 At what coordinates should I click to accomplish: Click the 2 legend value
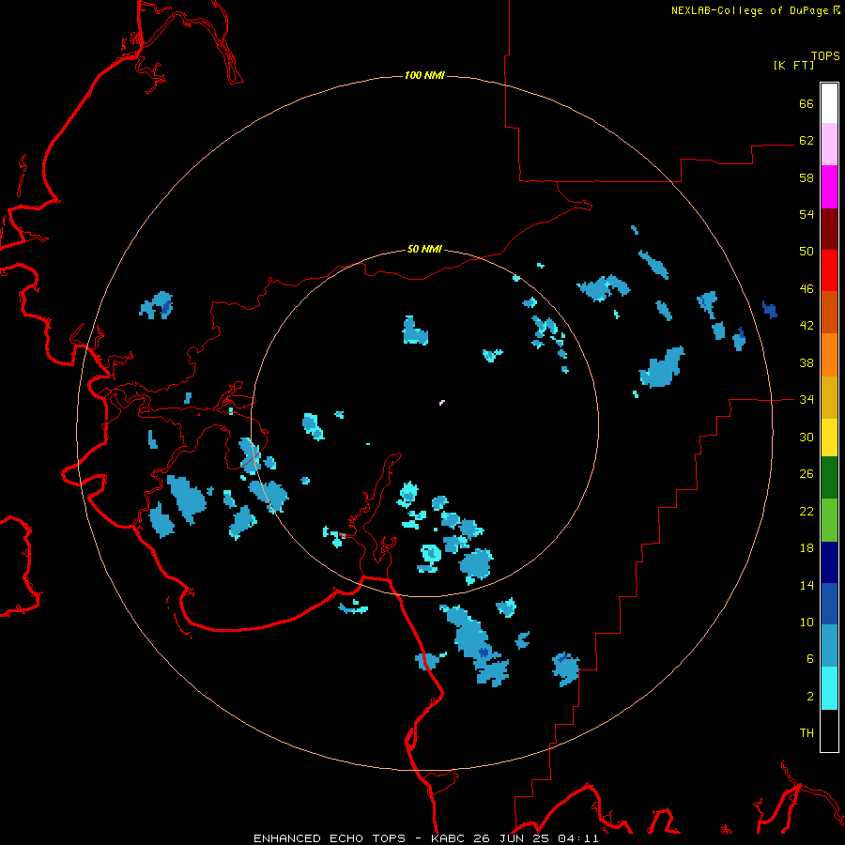point(810,697)
